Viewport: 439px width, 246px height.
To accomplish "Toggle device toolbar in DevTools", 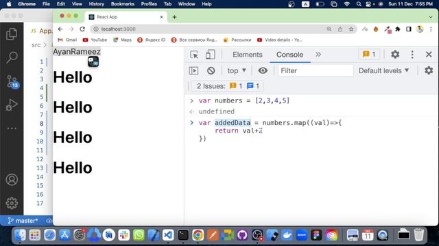I will tap(211, 55).
